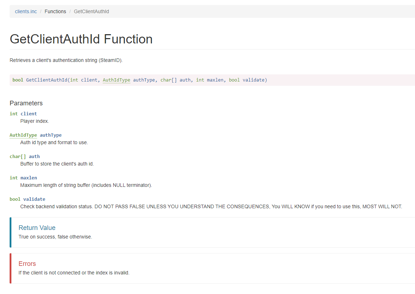415x294 pixels.
Task: Click 'Auth id type and format to use.'
Action: pos(54,142)
